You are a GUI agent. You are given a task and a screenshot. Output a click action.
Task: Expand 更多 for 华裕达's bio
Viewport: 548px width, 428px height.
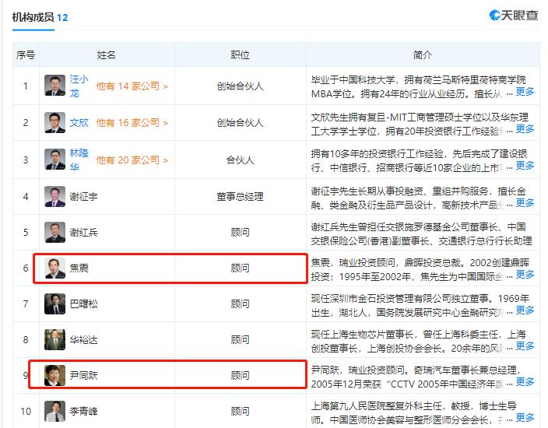pos(525,346)
